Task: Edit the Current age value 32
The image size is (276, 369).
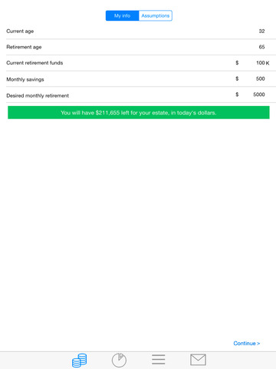Action: (x=261, y=32)
